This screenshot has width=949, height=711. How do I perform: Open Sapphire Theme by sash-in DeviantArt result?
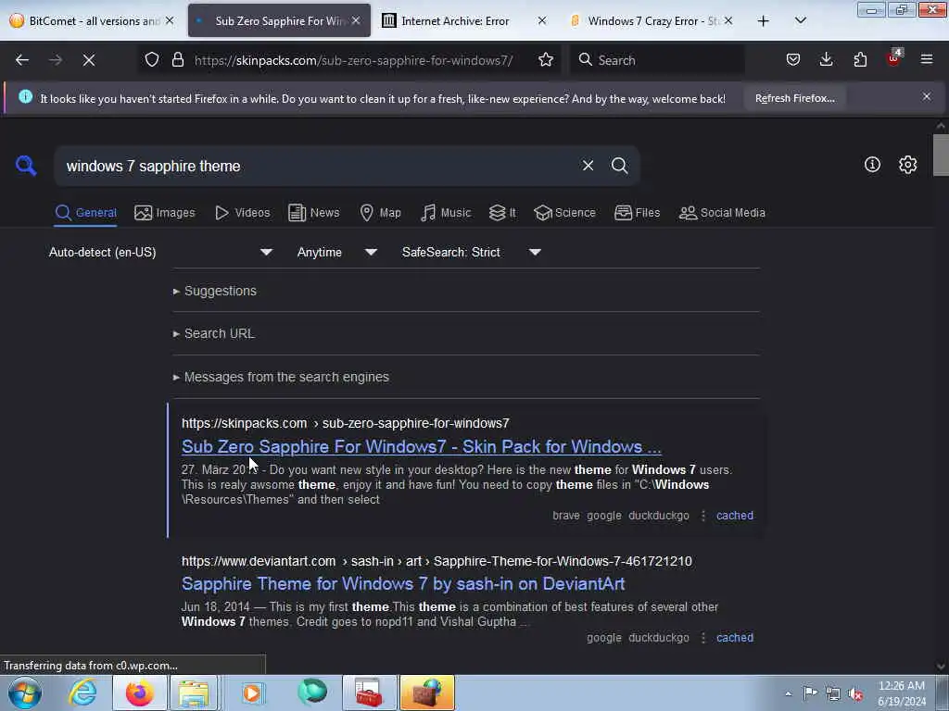pos(403,584)
